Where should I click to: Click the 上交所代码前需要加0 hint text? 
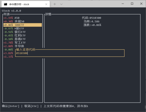[59, 106]
